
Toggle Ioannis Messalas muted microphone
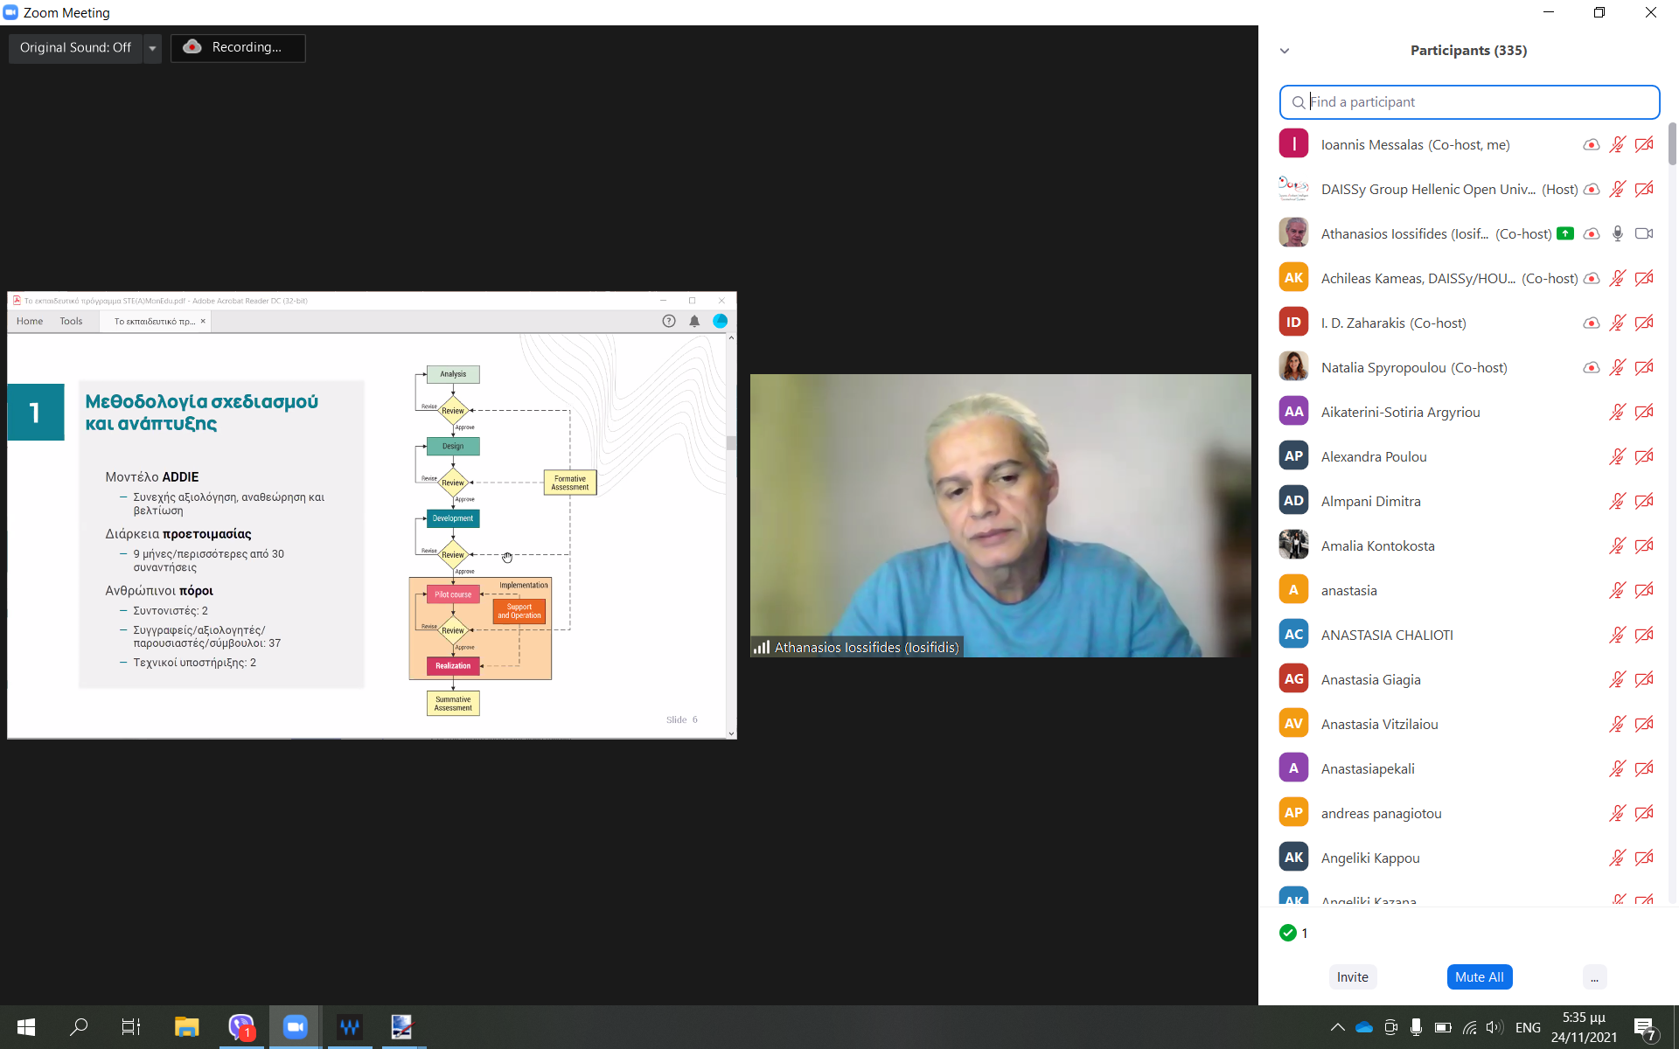pos(1617,144)
